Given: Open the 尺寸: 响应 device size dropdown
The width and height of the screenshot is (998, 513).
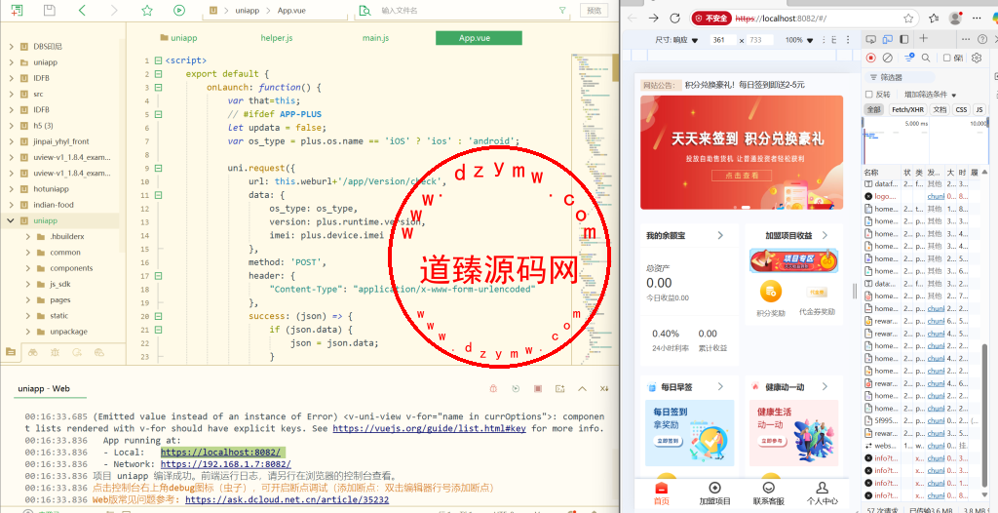Looking at the screenshot, I should [676, 40].
